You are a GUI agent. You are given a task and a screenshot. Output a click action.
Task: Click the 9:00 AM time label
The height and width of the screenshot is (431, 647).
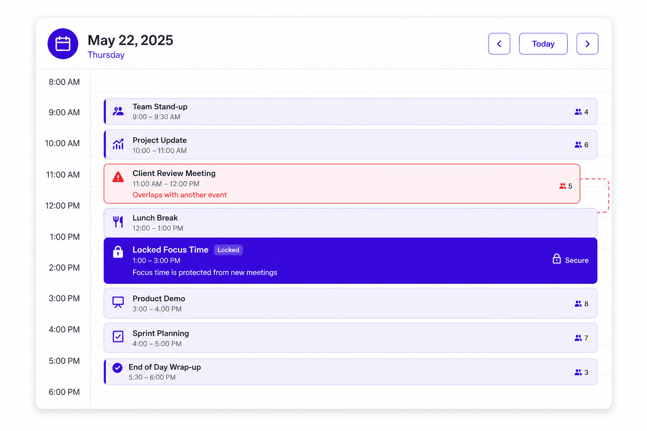point(64,112)
